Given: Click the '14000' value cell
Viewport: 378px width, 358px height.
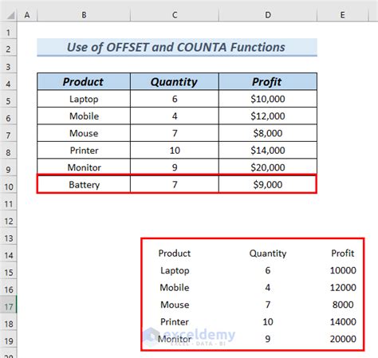Looking at the screenshot, I should point(343,322).
